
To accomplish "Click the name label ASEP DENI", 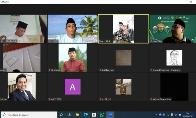I will [56, 99].
